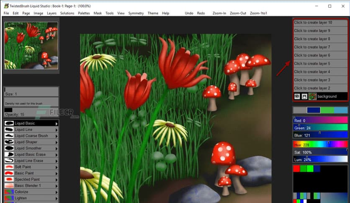Click to create layer 10

coord(320,22)
